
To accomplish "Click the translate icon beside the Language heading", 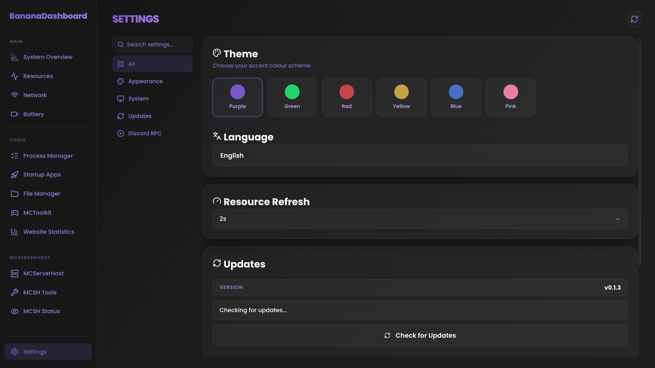I will click(217, 136).
